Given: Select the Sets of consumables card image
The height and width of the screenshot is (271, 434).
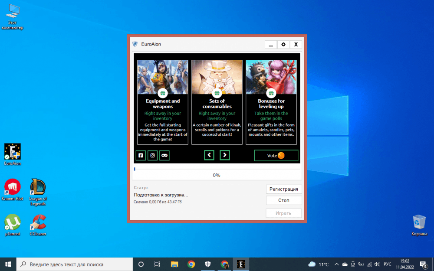Looking at the screenshot, I should [x=217, y=74].
